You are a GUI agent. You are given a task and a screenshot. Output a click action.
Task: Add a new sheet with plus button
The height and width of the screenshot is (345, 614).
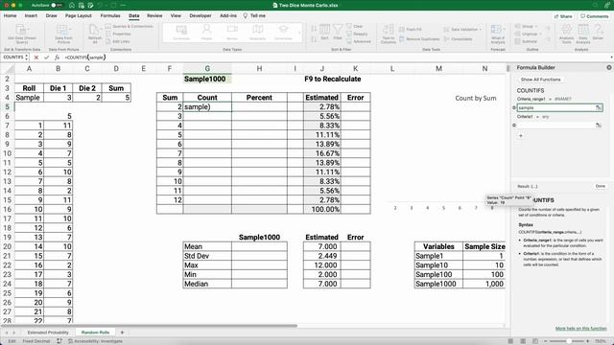[x=122, y=333]
